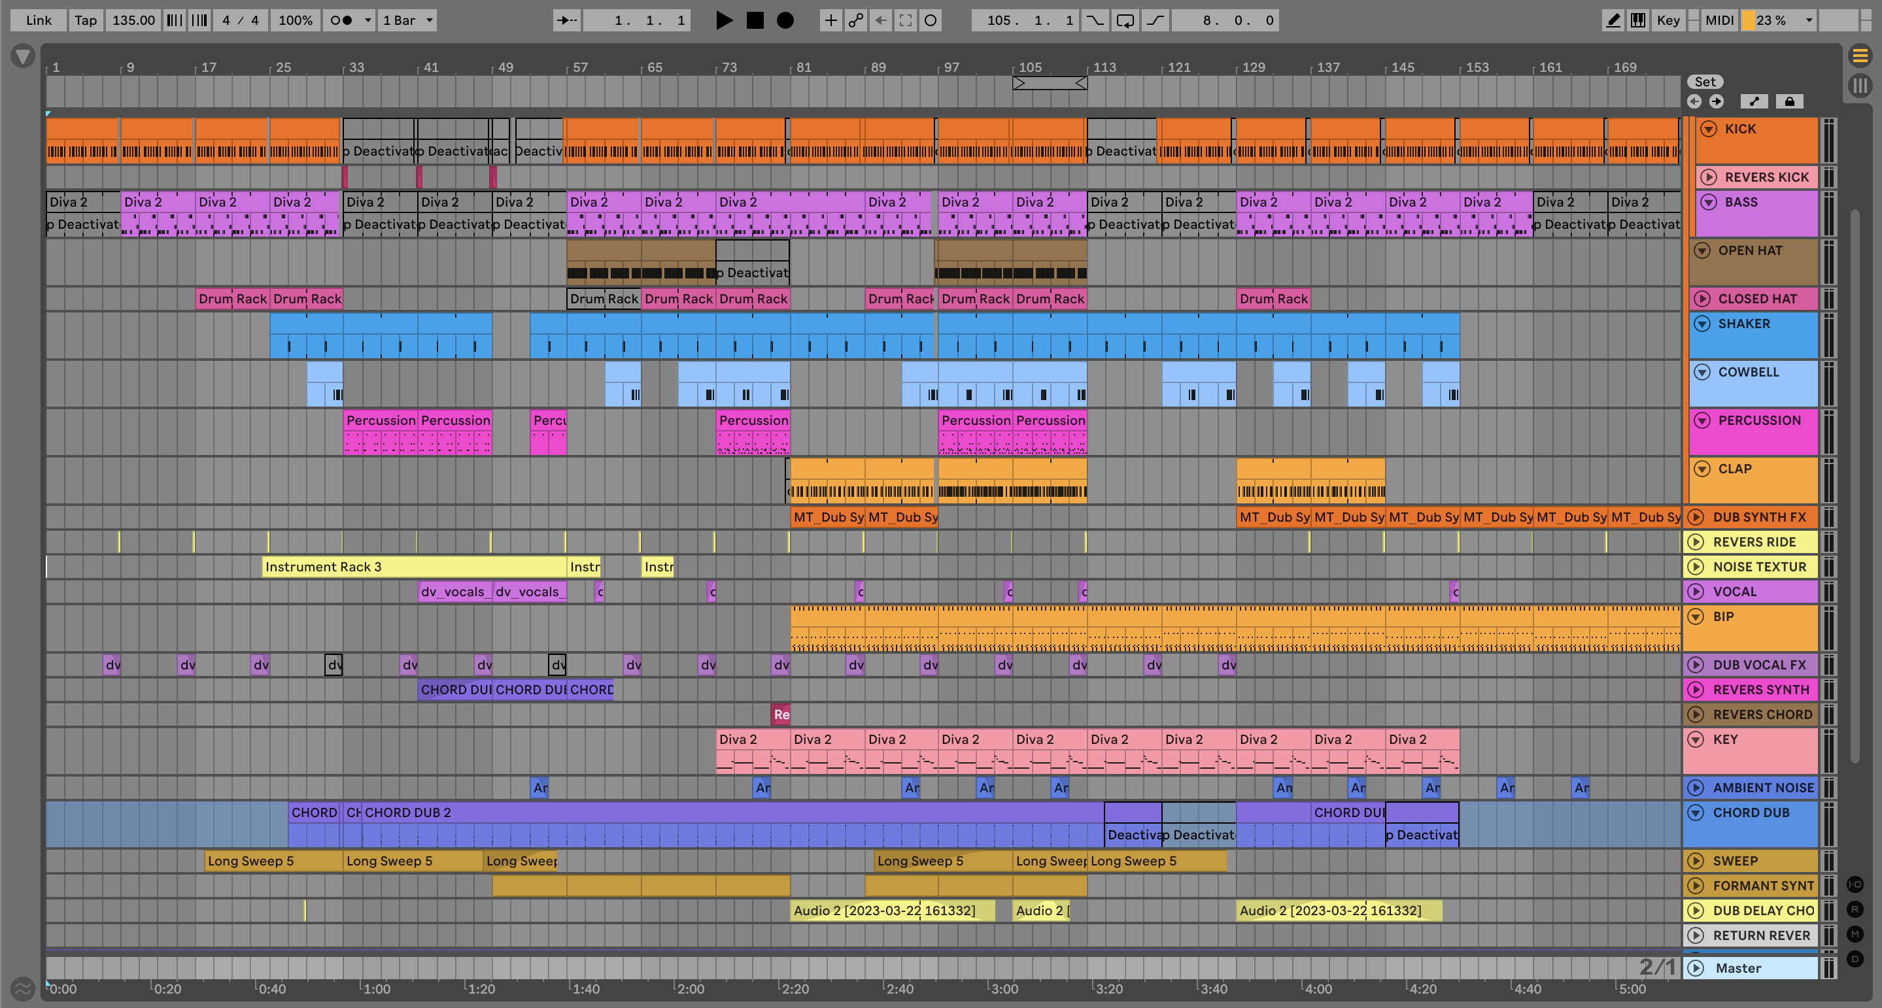Viewport: 1882px width, 1008px height.
Task: Open MIDI map mode
Action: 1719,20
